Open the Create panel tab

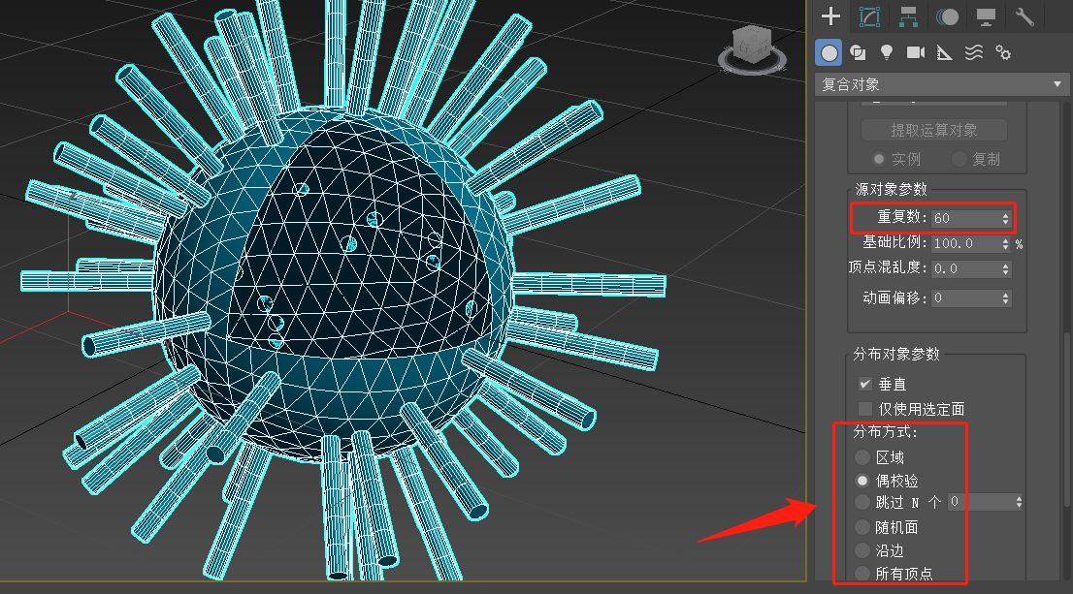pyautogui.click(x=830, y=16)
